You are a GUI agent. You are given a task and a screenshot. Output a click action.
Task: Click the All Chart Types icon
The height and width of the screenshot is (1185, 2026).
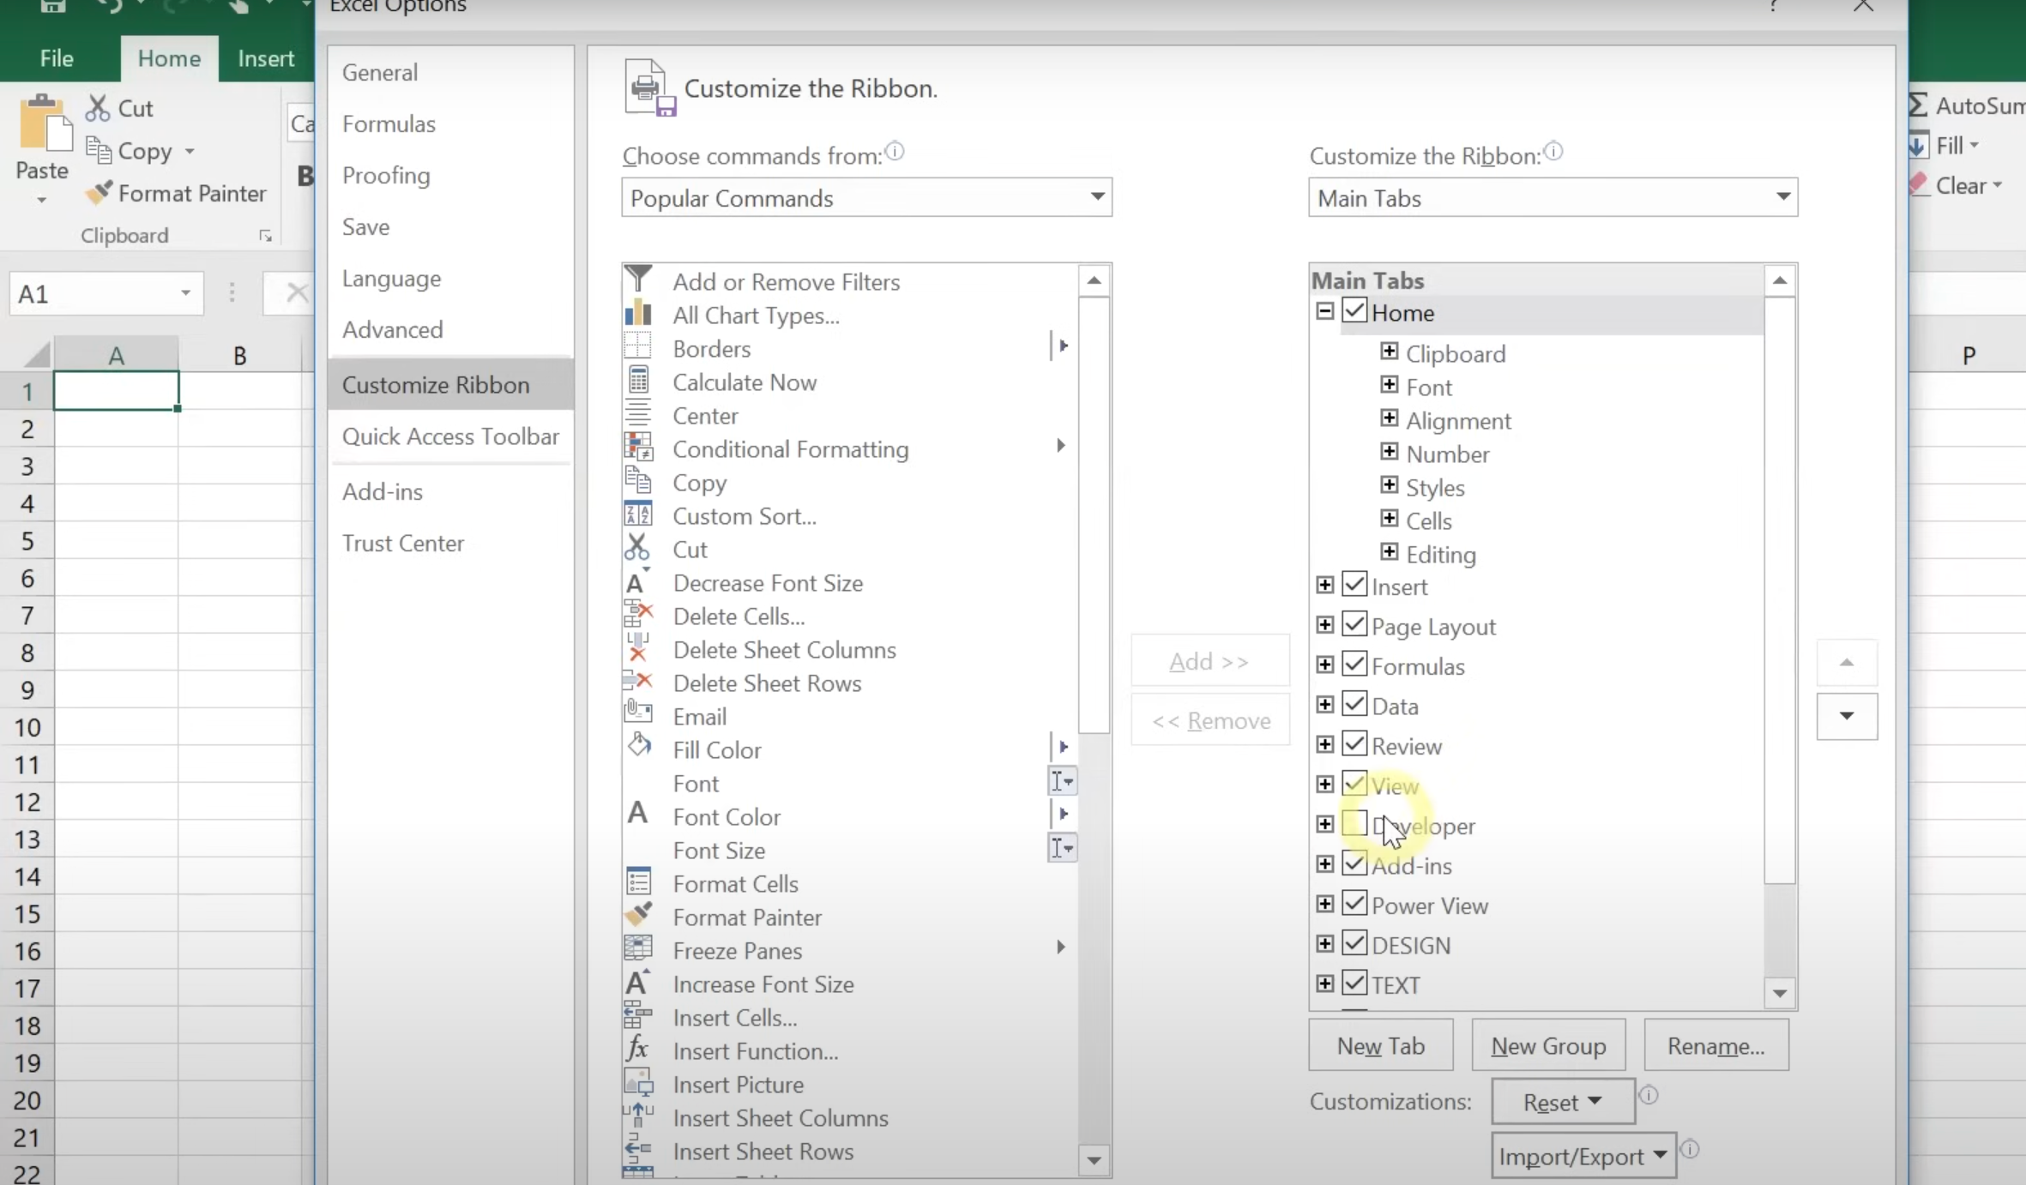click(x=638, y=314)
